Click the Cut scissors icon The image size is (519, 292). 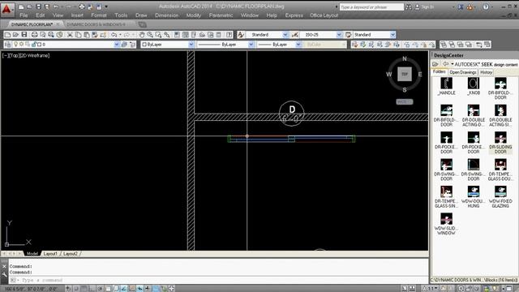70,34
